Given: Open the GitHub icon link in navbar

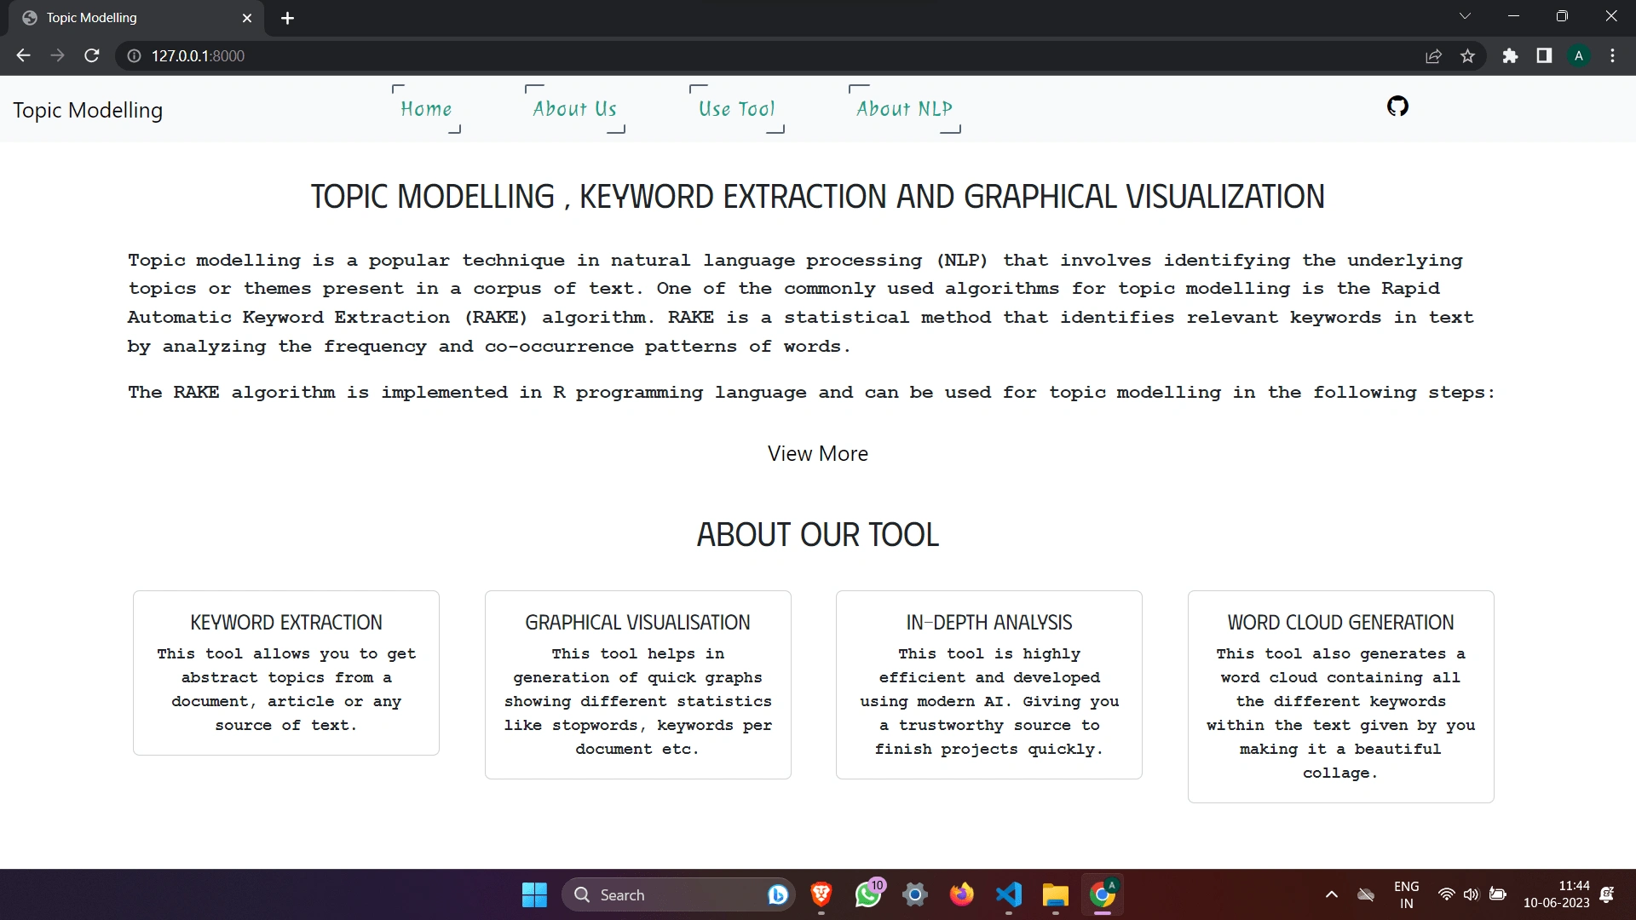Looking at the screenshot, I should pos(1397,106).
